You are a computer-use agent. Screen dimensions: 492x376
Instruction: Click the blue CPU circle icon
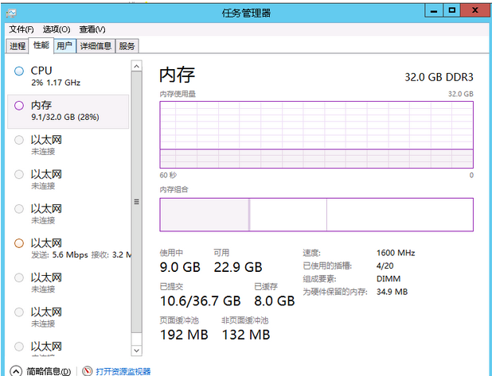(19, 72)
